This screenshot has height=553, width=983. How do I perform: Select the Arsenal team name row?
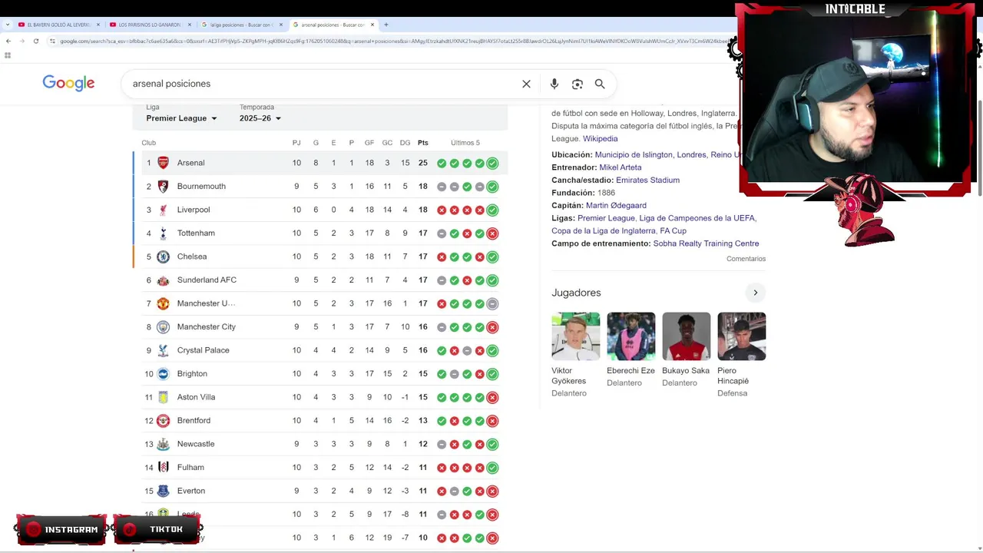tap(319, 163)
